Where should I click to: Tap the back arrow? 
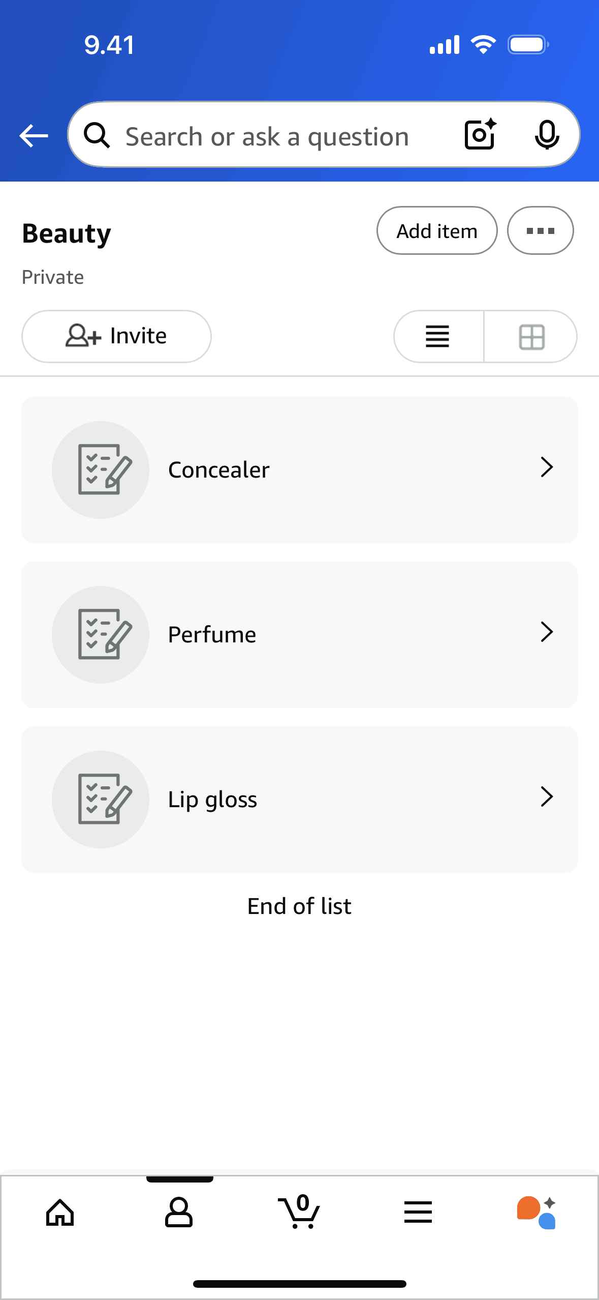click(x=34, y=136)
